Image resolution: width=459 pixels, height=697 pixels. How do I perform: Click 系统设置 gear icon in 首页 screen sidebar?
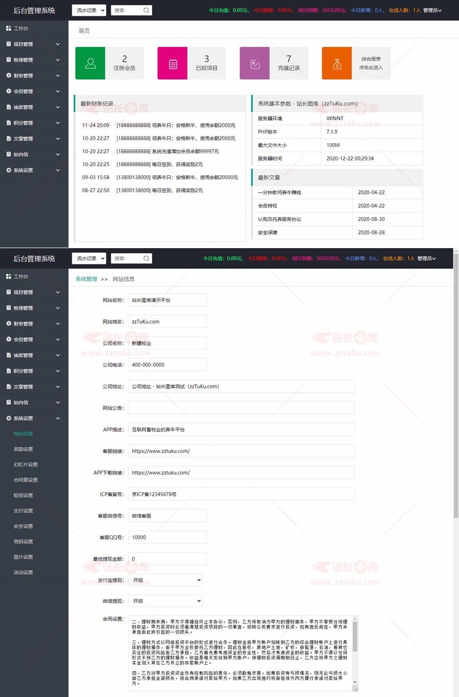coord(8,170)
